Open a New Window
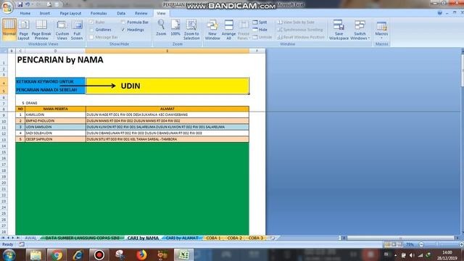 pos(212,30)
